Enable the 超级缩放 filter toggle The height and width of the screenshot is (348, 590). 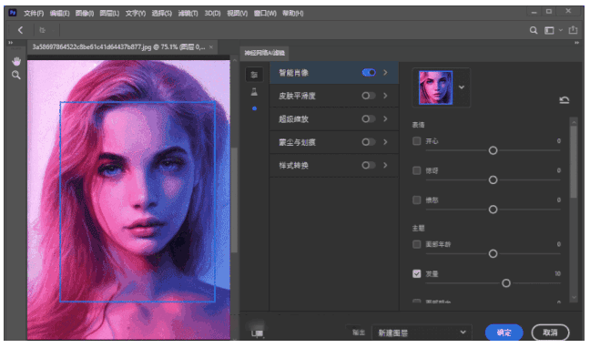369,119
